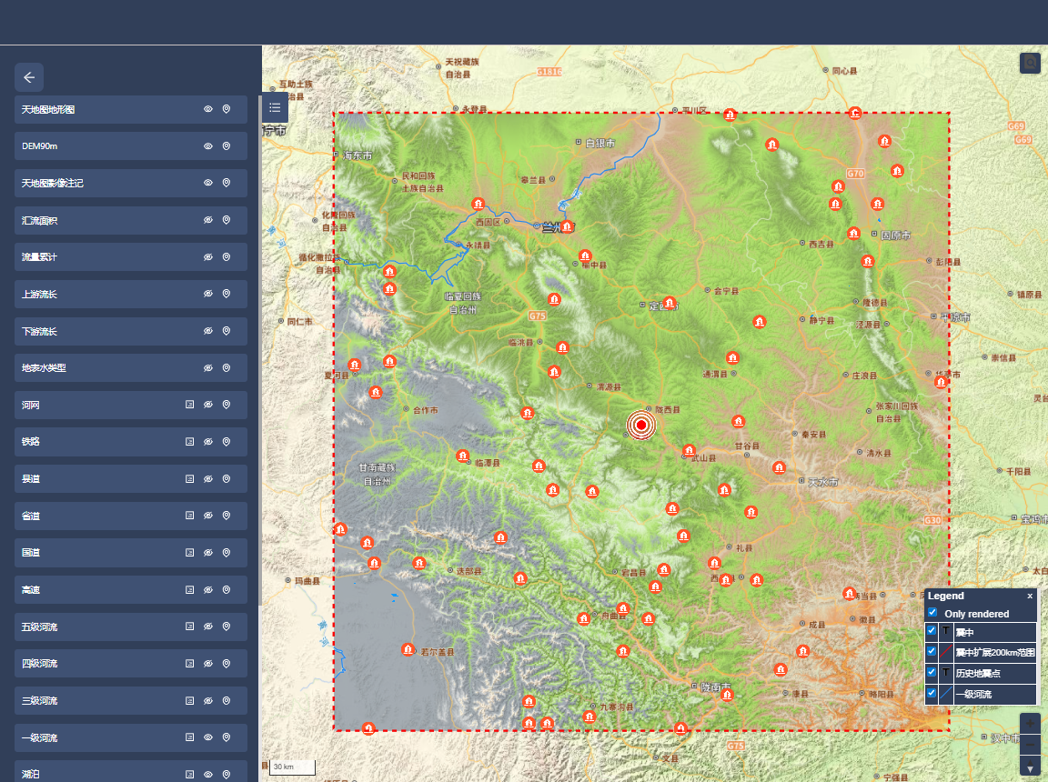This screenshot has height=782, width=1048.
Task: Show the 河网 layer
Action: (207, 405)
